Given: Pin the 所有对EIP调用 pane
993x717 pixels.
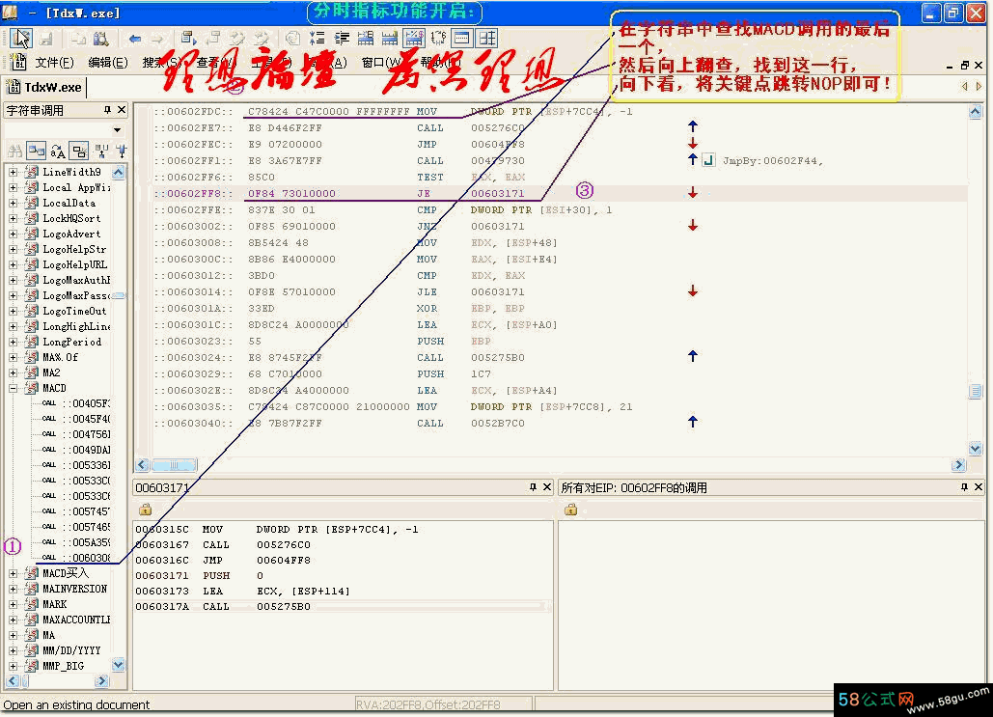Looking at the screenshot, I should pos(964,487).
